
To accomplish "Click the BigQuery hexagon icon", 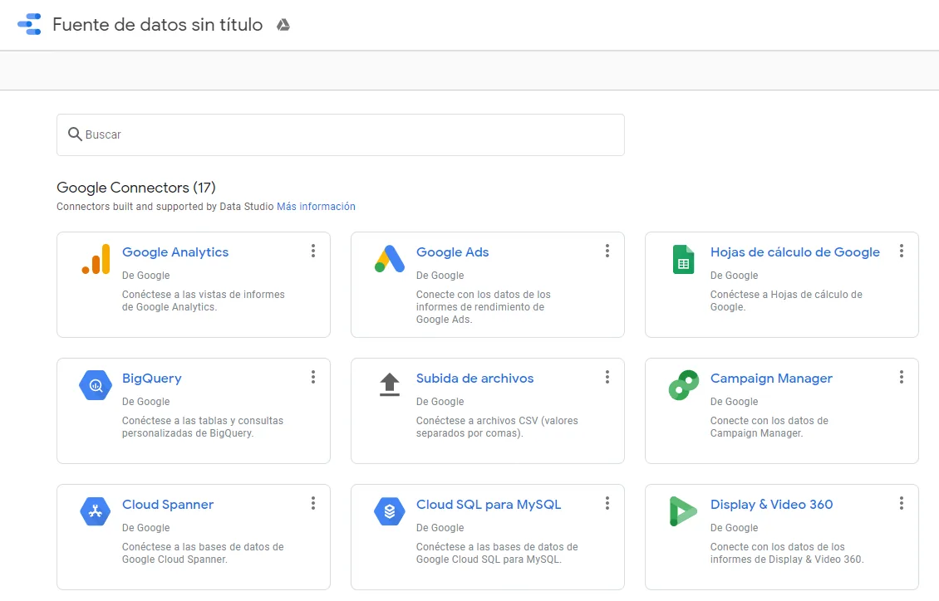I will click(x=96, y=385).
